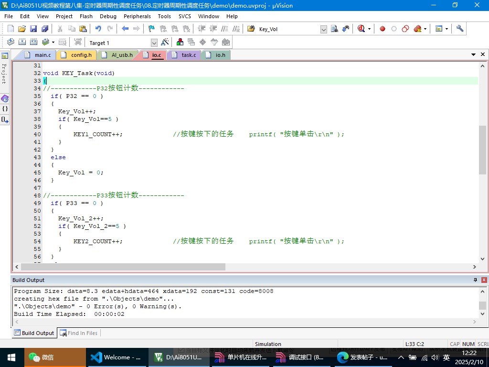Switch to the Find In Files tab
Viewport: 489px width, 367px height.
click(x=79, y=333)
